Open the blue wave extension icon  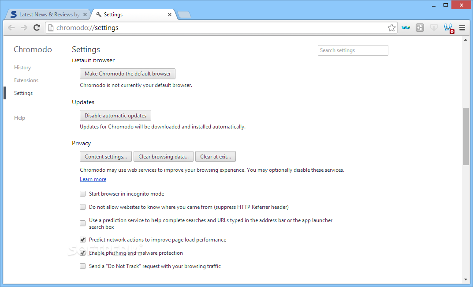point(406,28)
